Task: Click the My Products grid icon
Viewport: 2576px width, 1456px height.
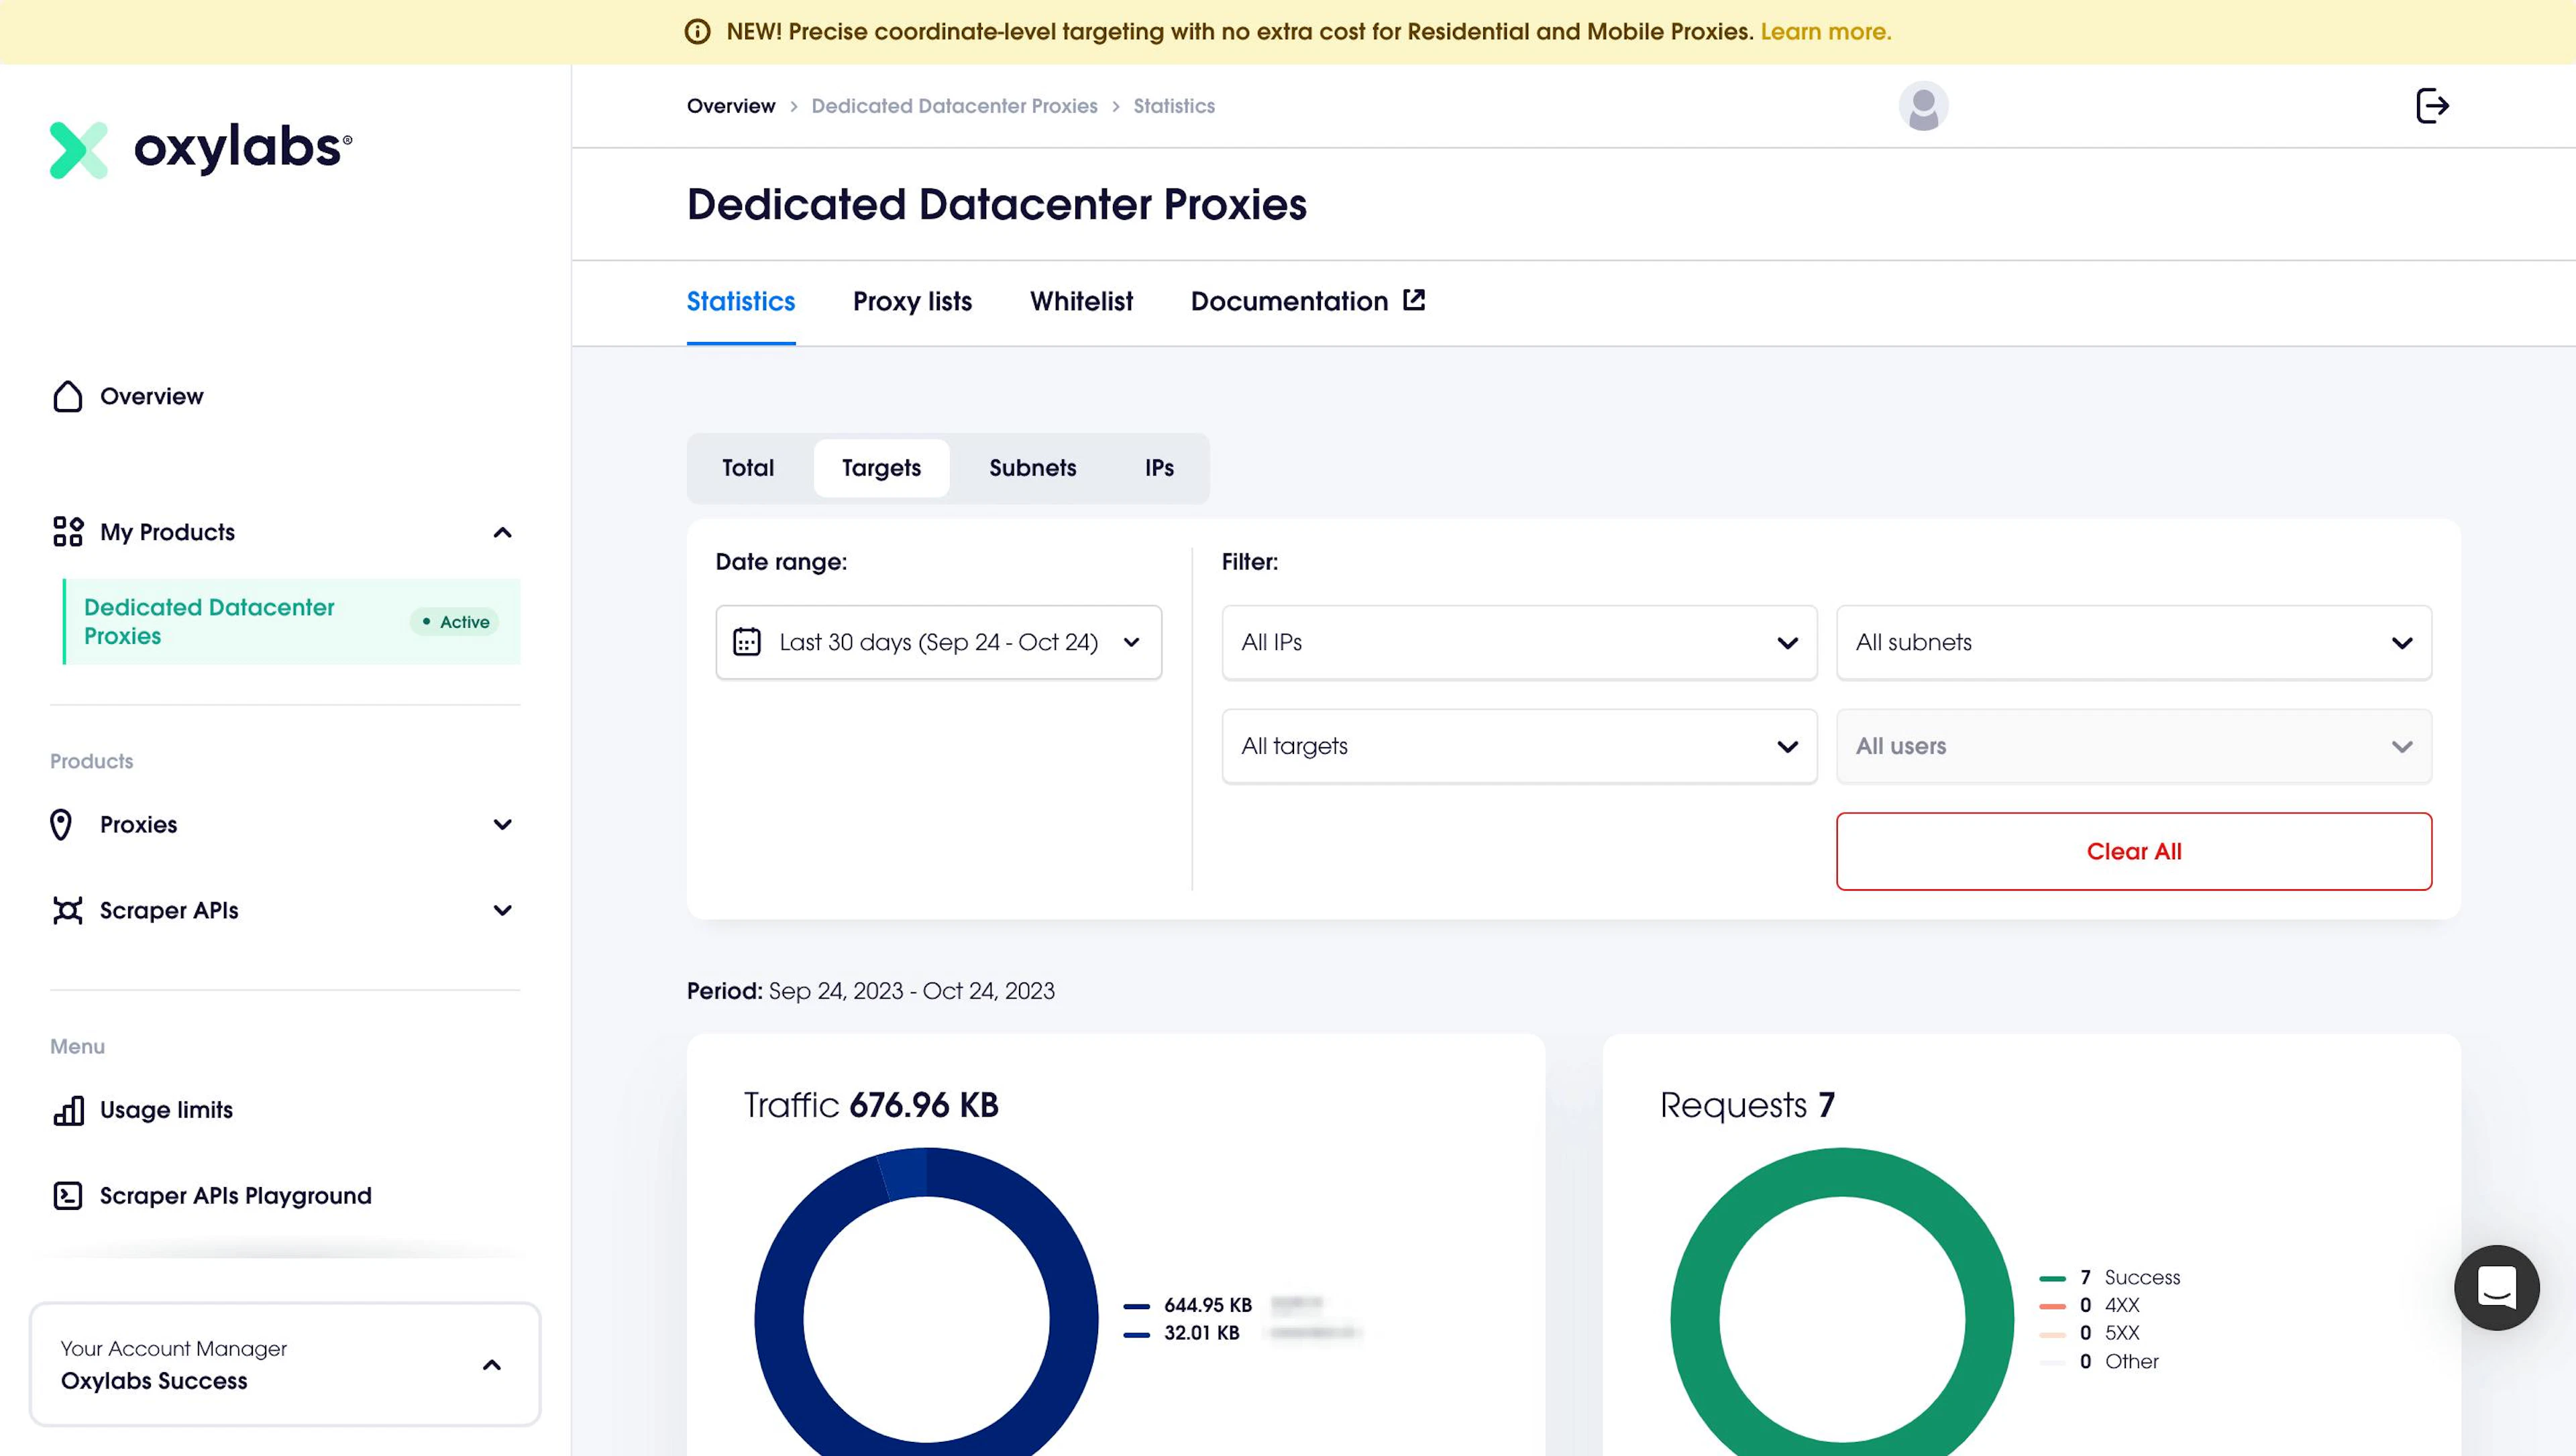Action: (x=67, y=532)
